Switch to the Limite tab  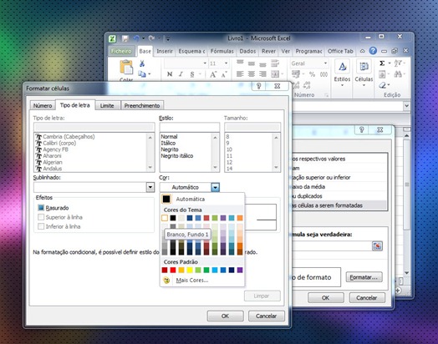point(107,106)
